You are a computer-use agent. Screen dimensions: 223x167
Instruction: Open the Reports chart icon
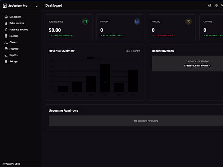6,55
